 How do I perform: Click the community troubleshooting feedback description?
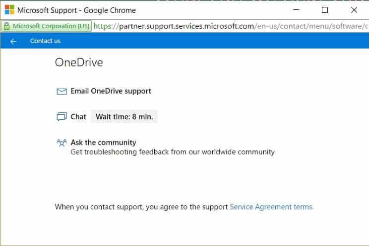[173, 152]
